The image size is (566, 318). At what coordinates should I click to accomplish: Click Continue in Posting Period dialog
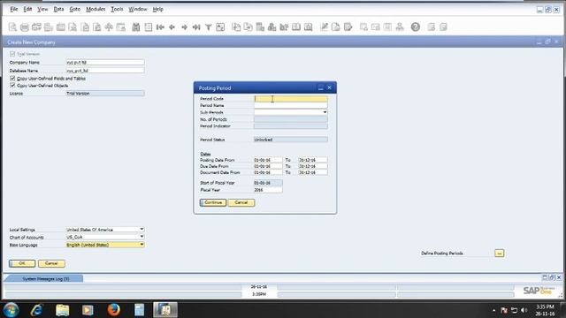213,202
